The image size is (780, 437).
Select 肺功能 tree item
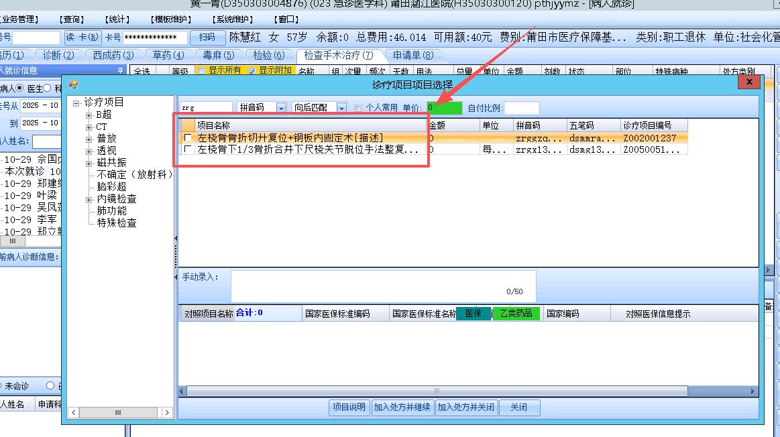pos(111,211)
